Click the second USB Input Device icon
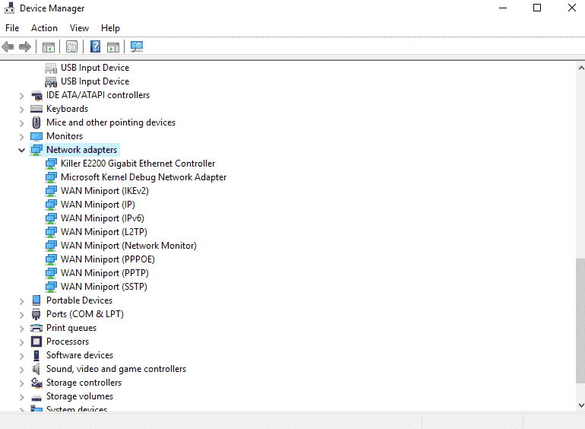The width and height of the screenshot is (585, 429). pyautogui.click(x=51, y=81)
